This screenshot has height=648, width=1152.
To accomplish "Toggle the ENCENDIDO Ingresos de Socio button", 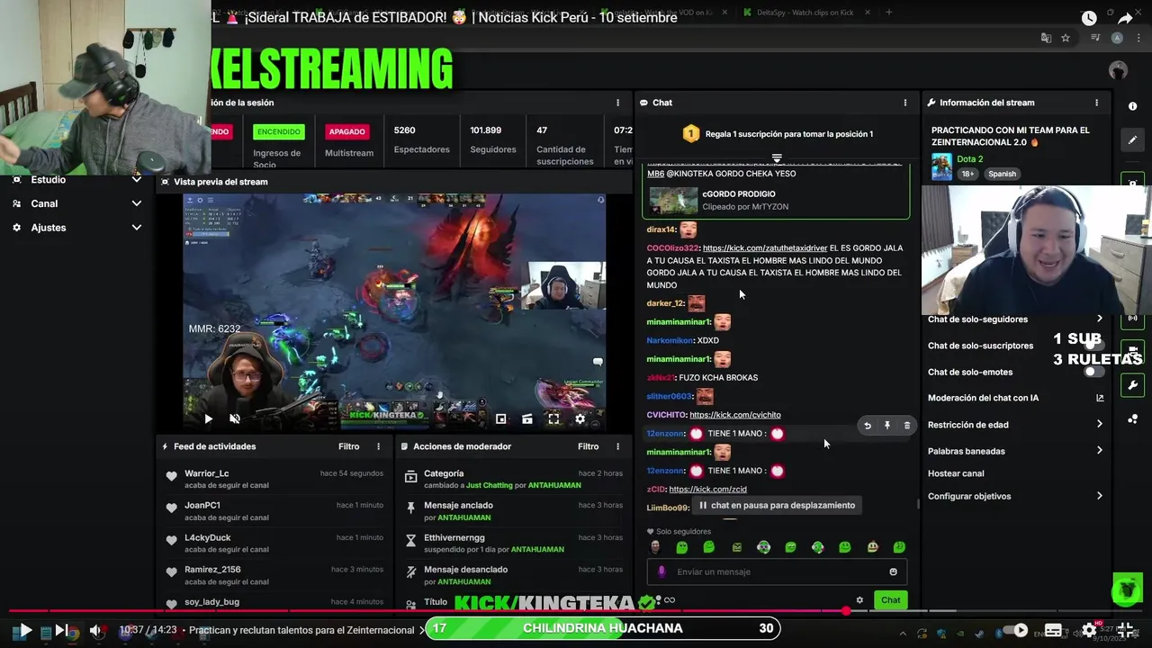I will pos(279,131).
